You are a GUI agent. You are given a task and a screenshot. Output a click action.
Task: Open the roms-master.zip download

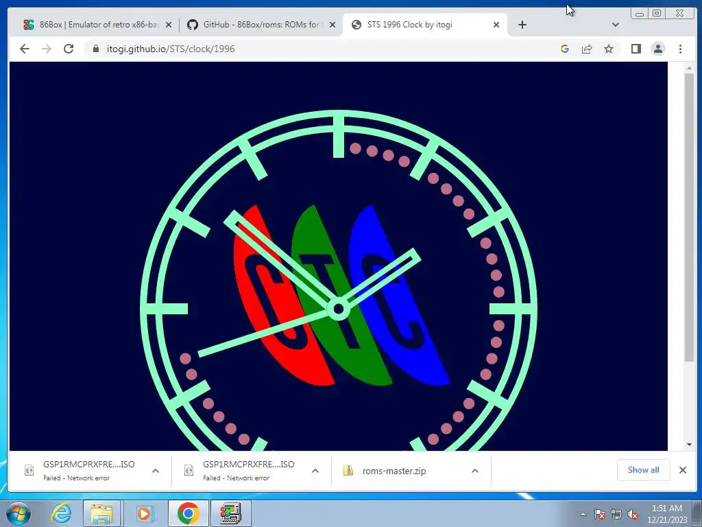pyautogui.click(x=394, y=471)
